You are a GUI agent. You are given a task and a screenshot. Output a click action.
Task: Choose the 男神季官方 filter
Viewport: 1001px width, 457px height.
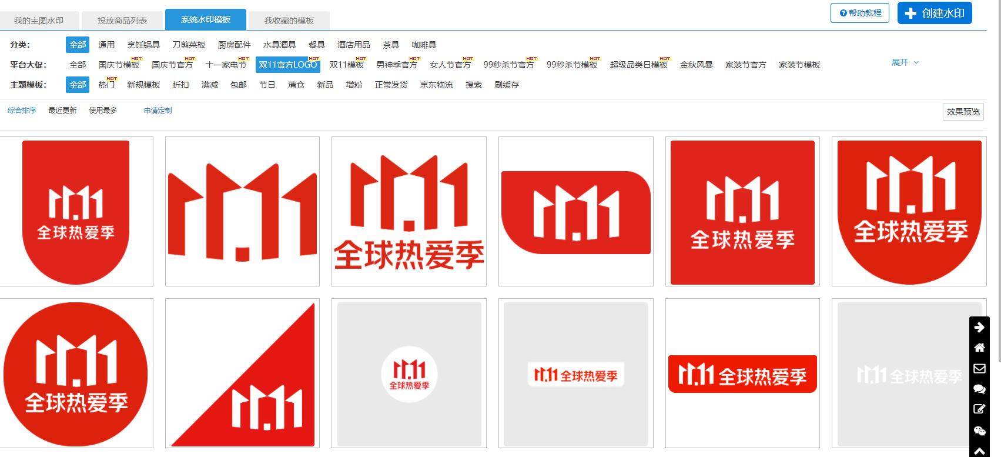click(x=397, y=65)
